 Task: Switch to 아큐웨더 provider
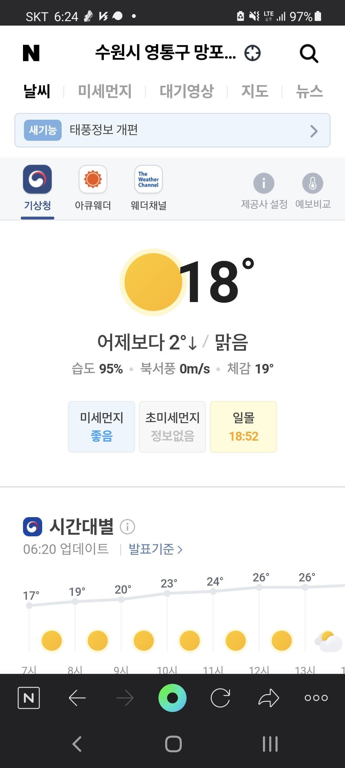(93, 188)
